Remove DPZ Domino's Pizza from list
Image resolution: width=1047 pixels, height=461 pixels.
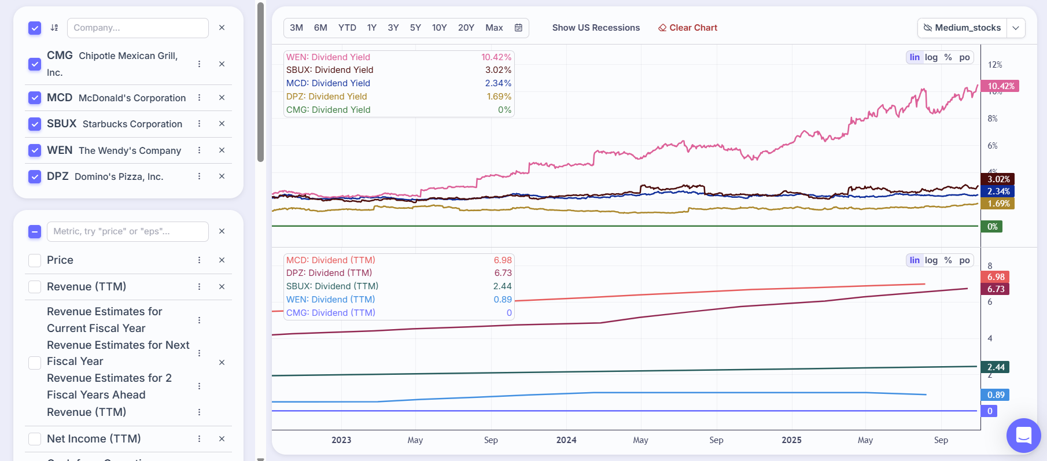pyautogui.click(x=222, y=176)
